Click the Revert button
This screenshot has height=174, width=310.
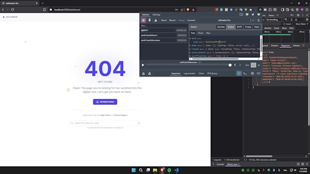point(172,20)
